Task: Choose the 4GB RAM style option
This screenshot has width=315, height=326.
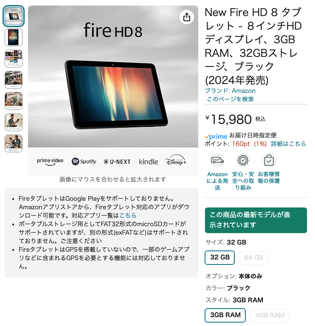Action: [270, 316]
